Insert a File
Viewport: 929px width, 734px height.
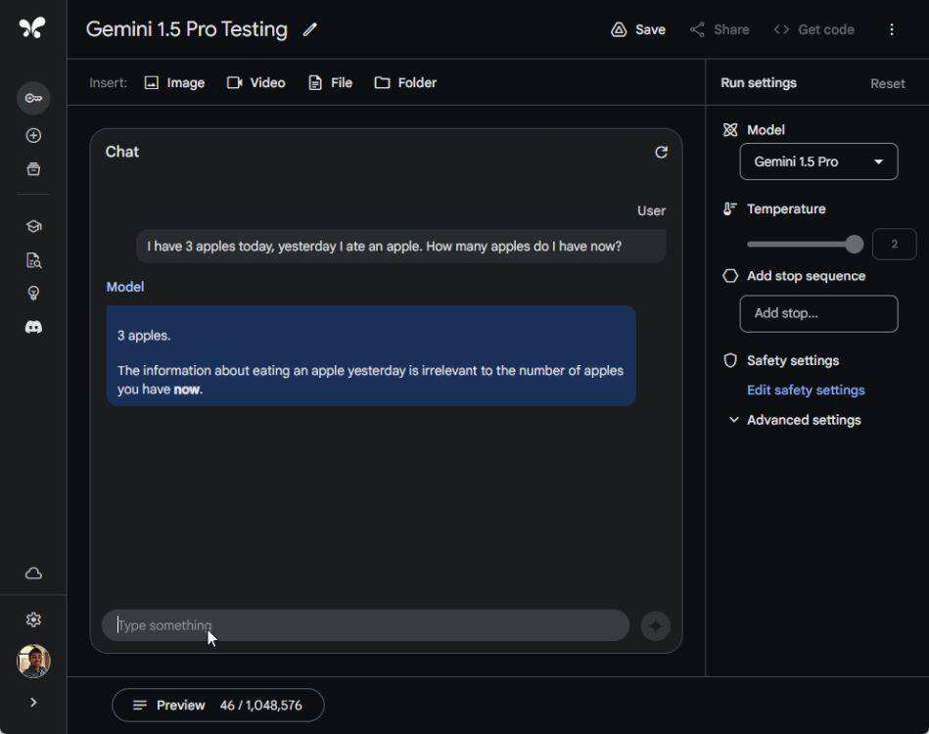(x=331, y=83)
